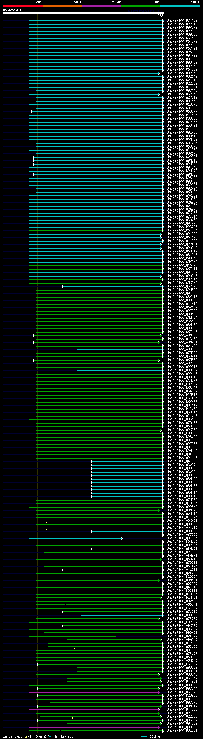
Task: Select the UniRef100_O65860 label
Action: [x=182, y=360]
